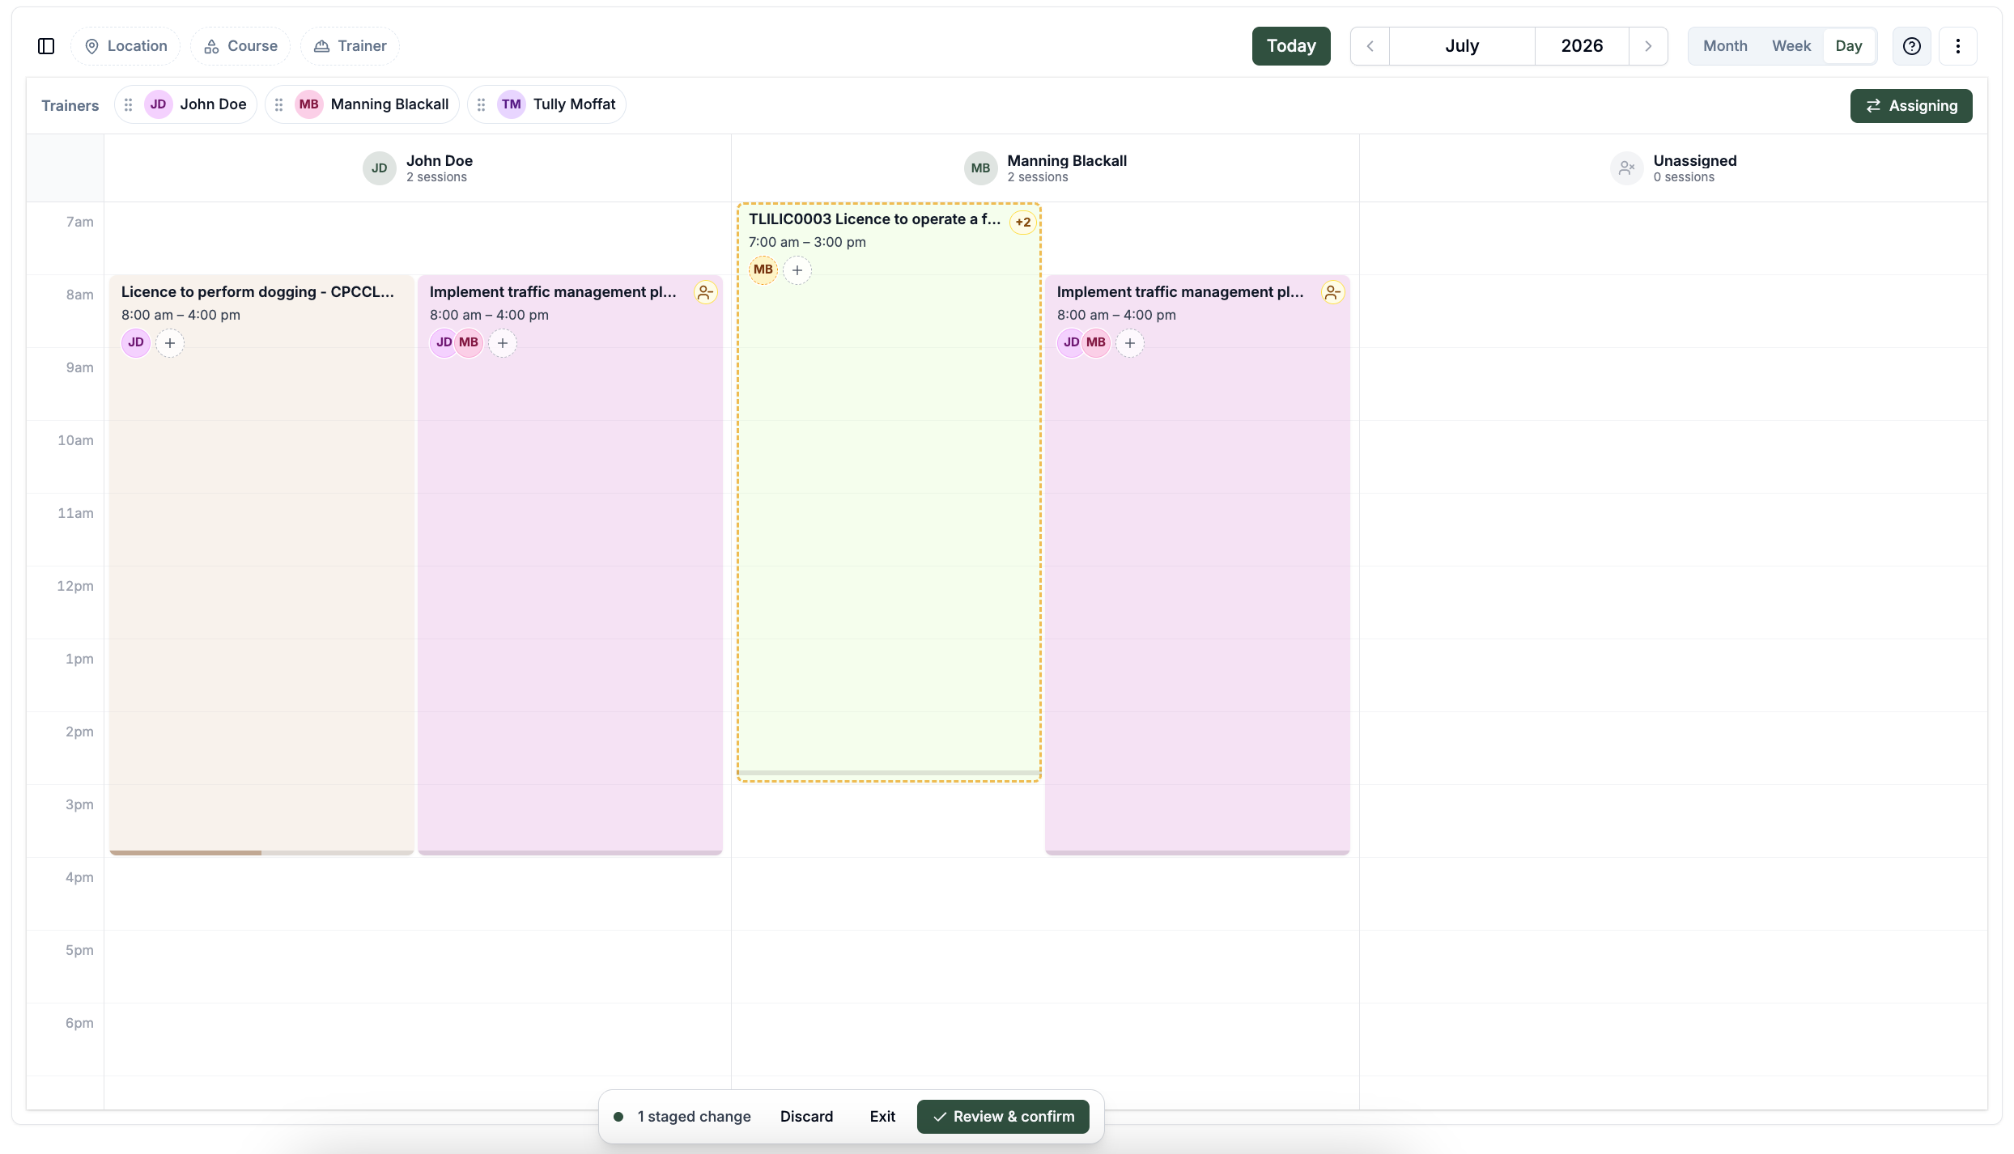Click the 7:00 am – 3:00 pm time text
Image resolution: width=2014 pixels, height=1154 pixels.
click(807, 242)
